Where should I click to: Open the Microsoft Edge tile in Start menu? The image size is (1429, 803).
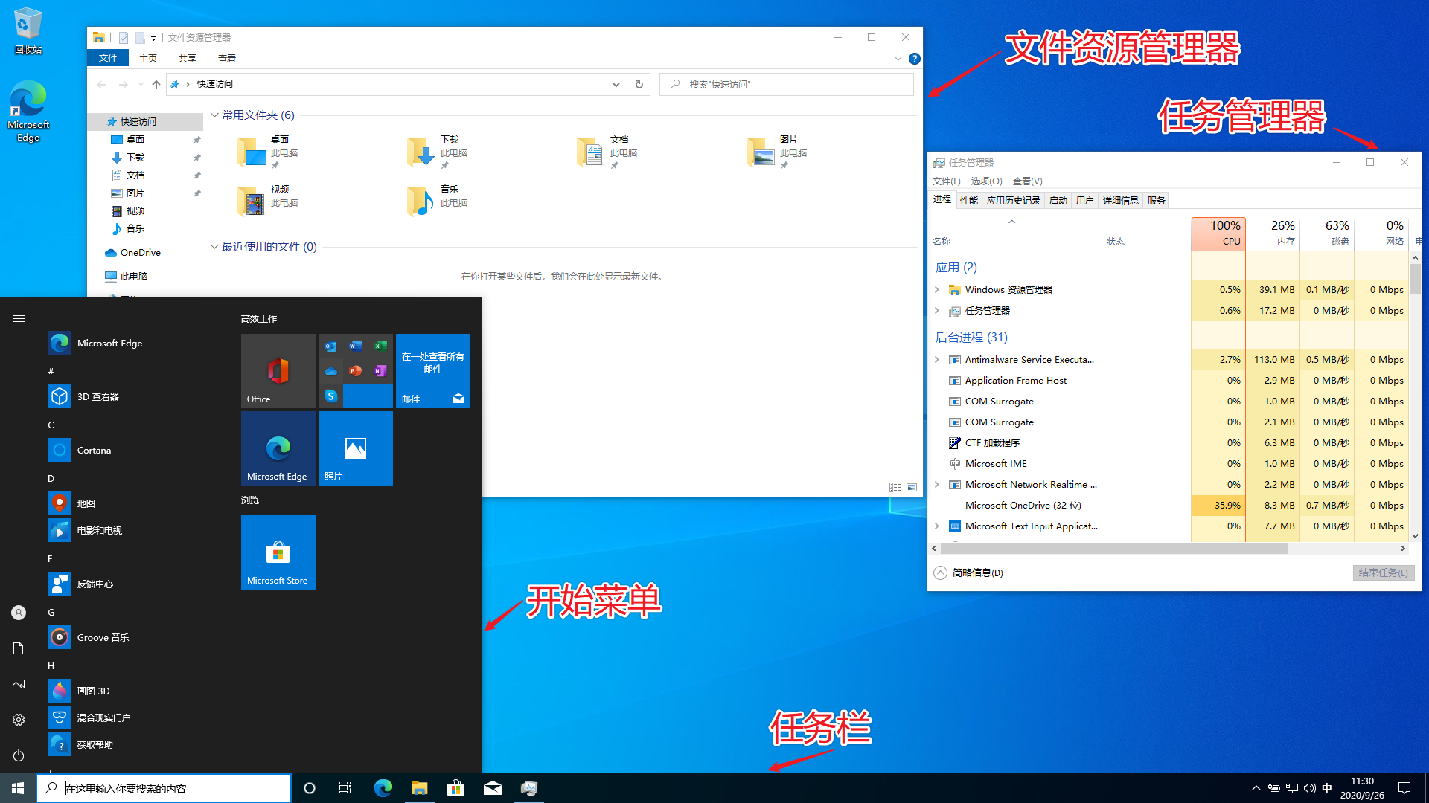point(278,448)
